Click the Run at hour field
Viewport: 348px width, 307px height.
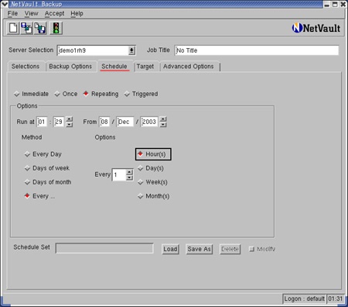(42, 122)
